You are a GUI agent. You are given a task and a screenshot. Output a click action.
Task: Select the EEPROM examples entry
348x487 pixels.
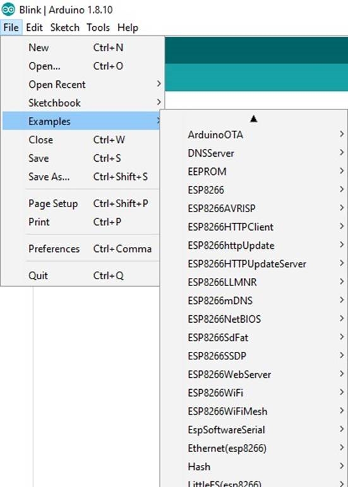(254, 172)
